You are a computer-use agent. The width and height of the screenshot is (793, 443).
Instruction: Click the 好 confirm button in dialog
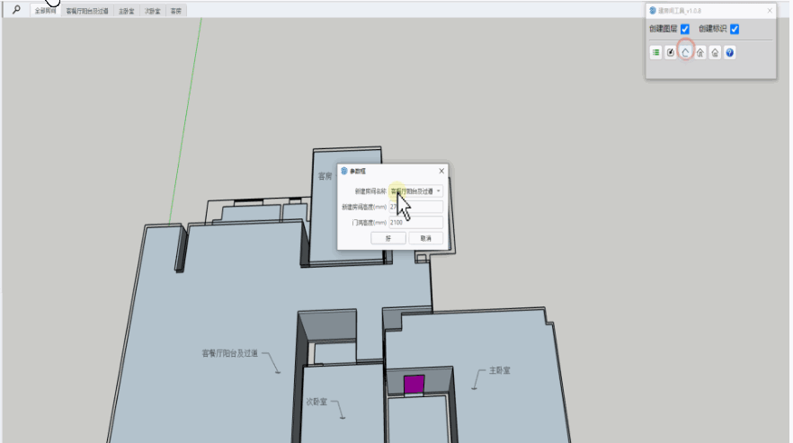388,238
